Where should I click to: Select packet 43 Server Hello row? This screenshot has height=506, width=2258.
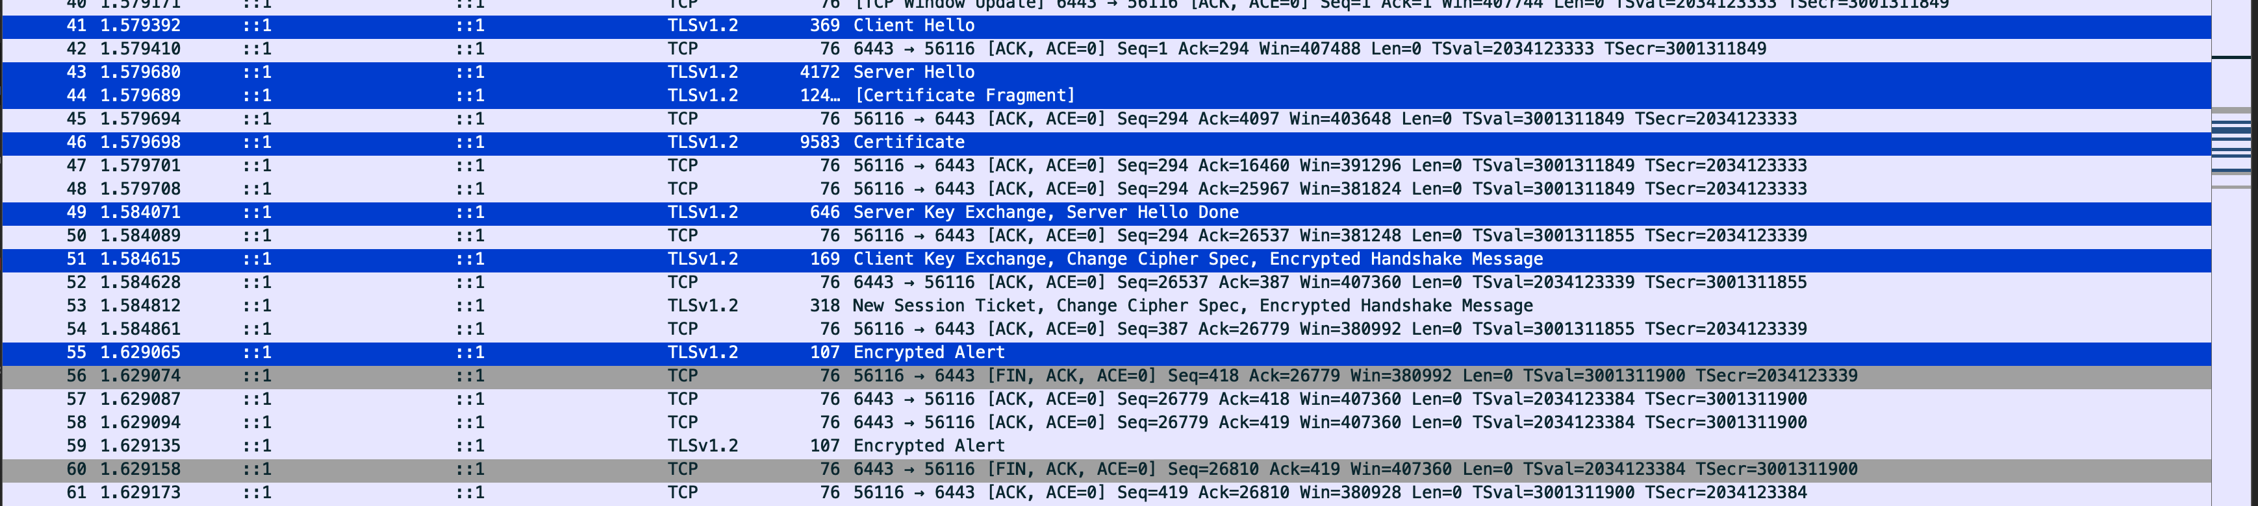click(1106, 73)
